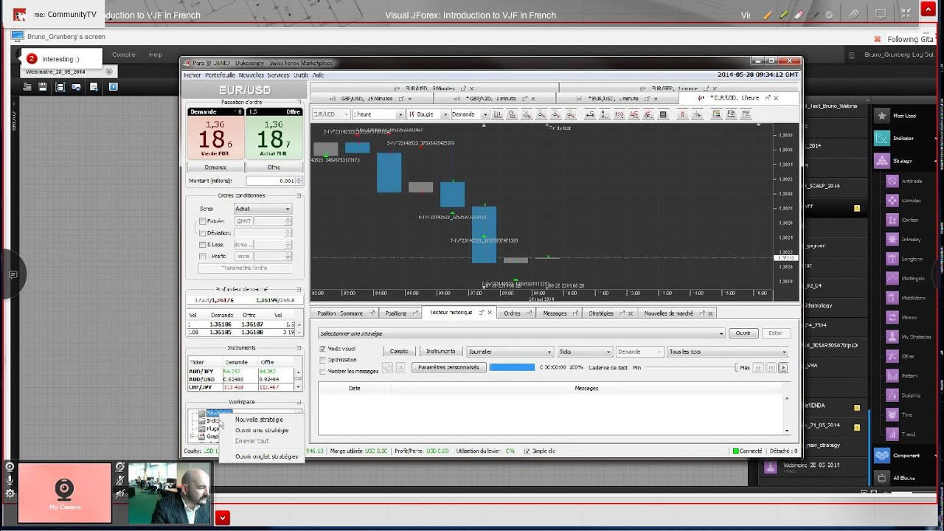Open the chart toolbar Demande price side dropdown

(469, 114)
